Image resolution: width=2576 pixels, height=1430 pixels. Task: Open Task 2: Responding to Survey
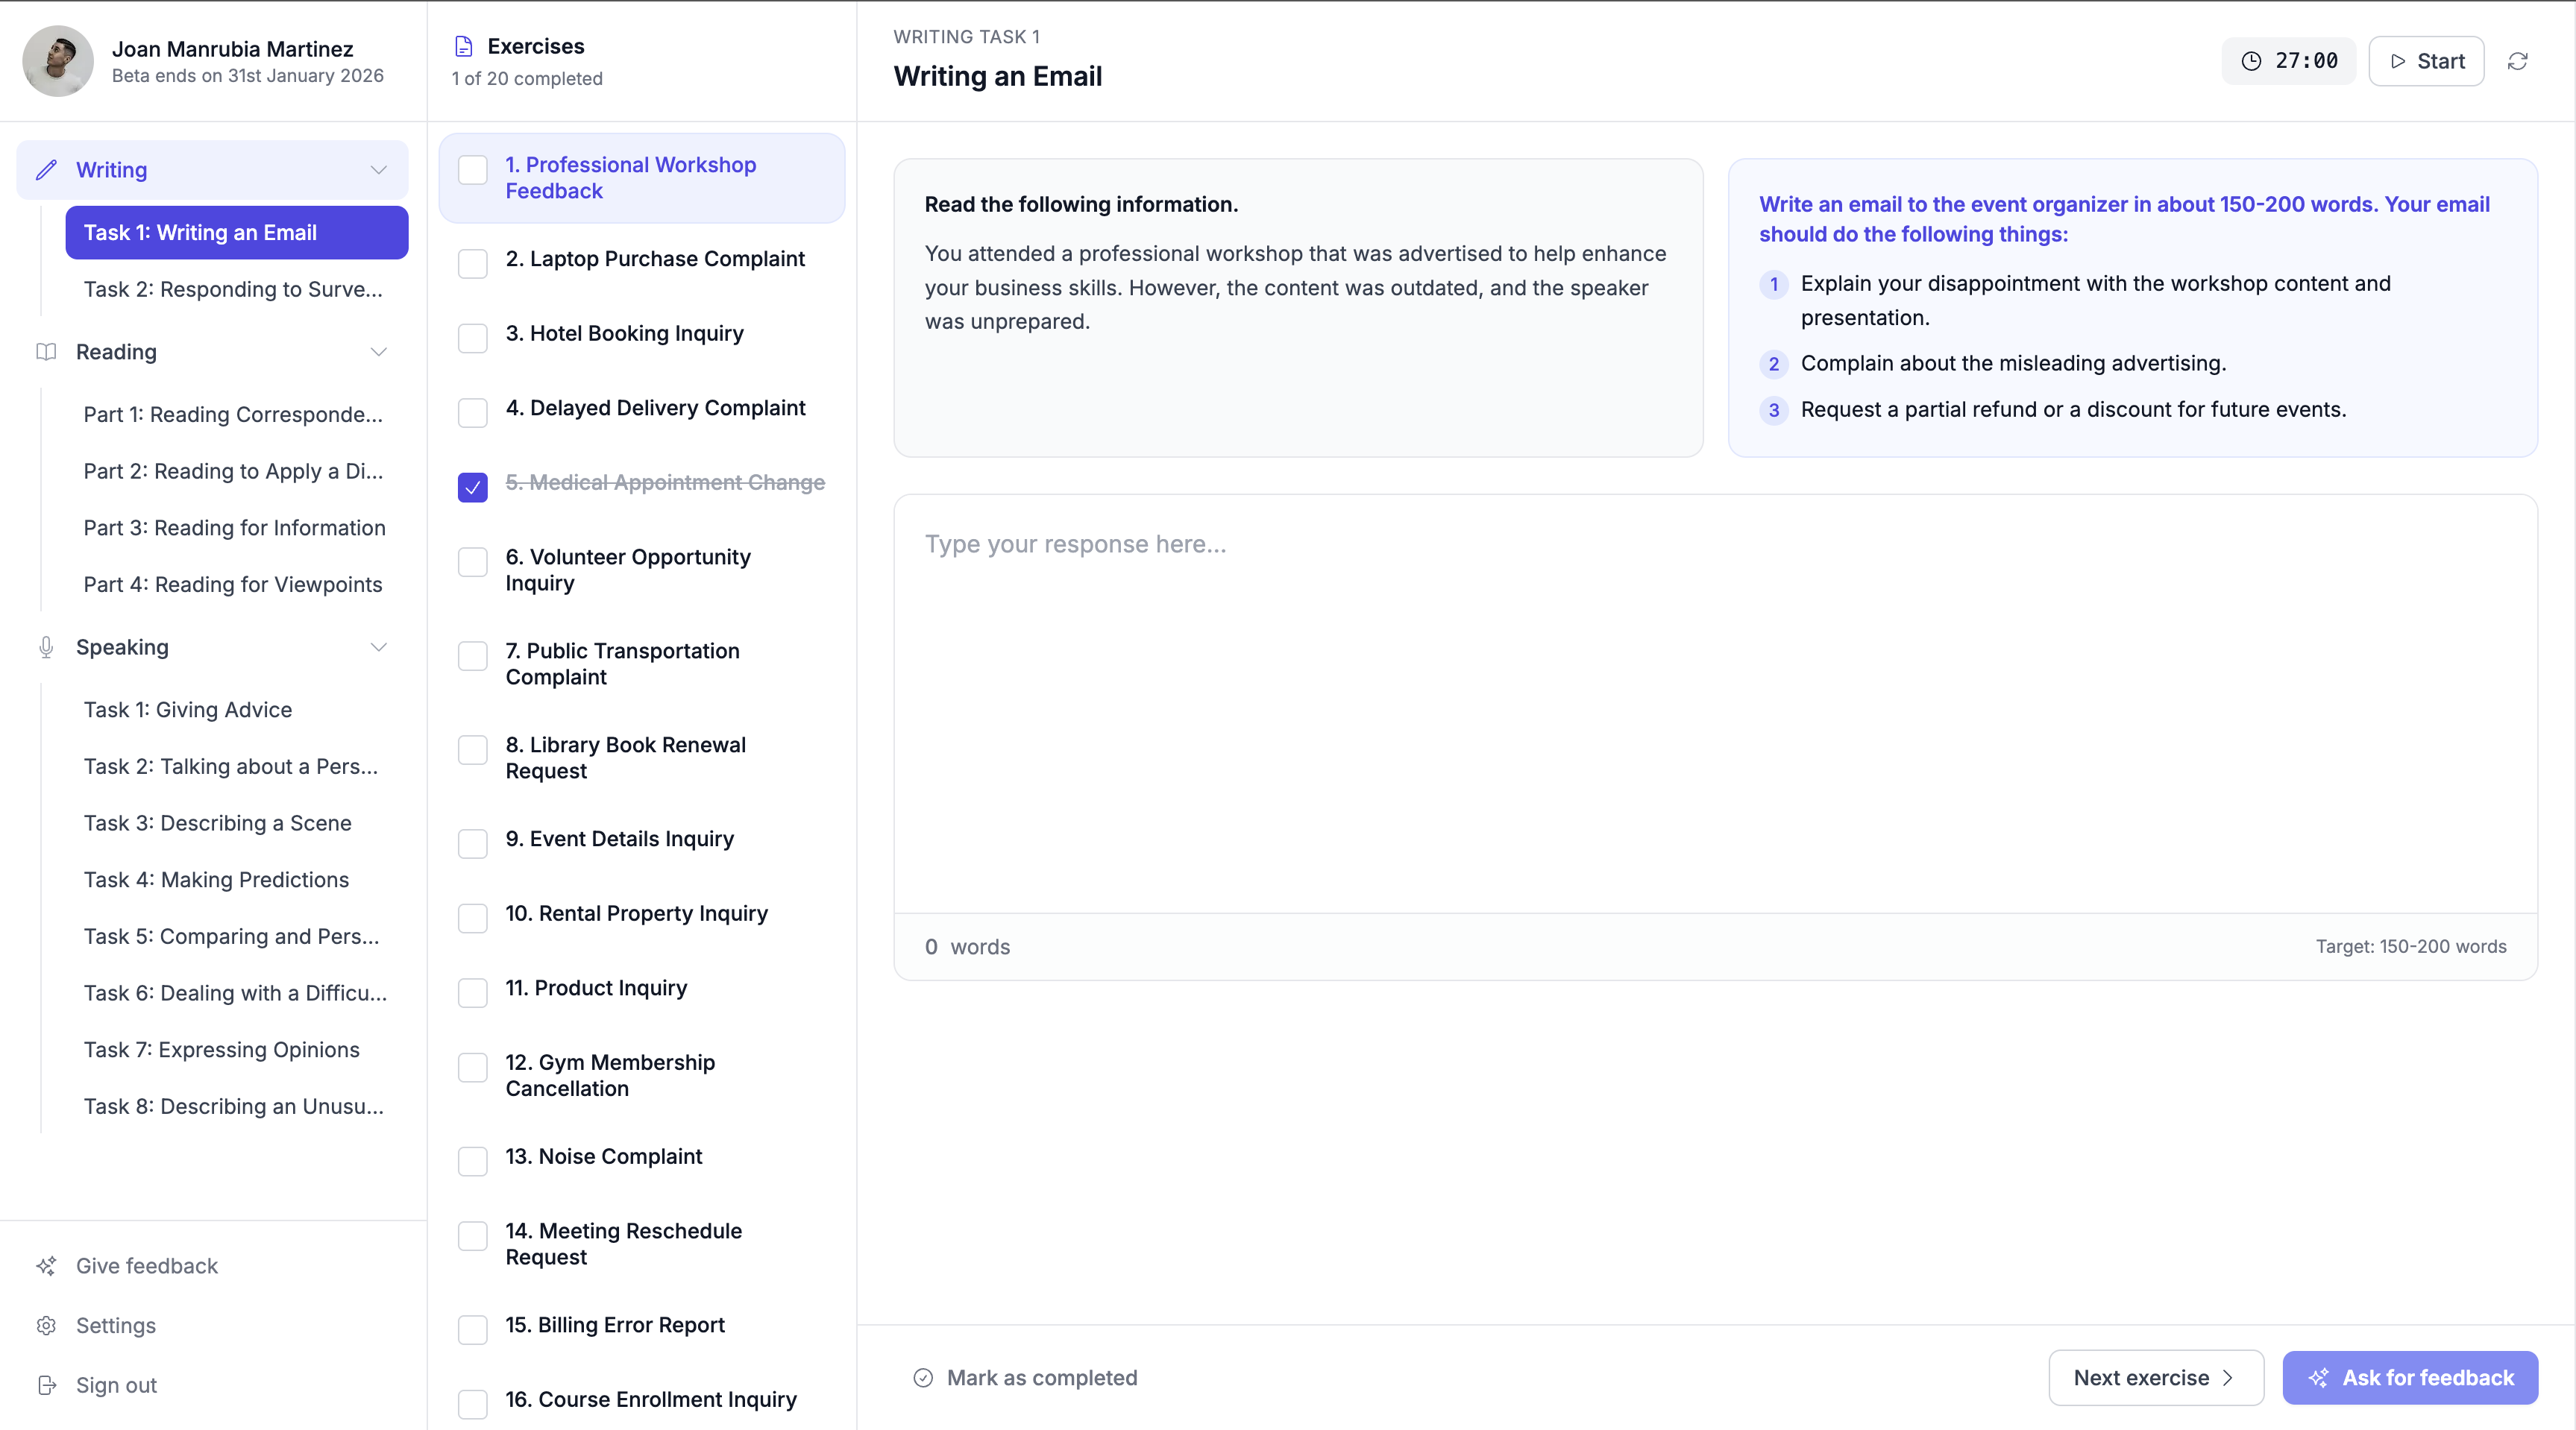point(233,289)
